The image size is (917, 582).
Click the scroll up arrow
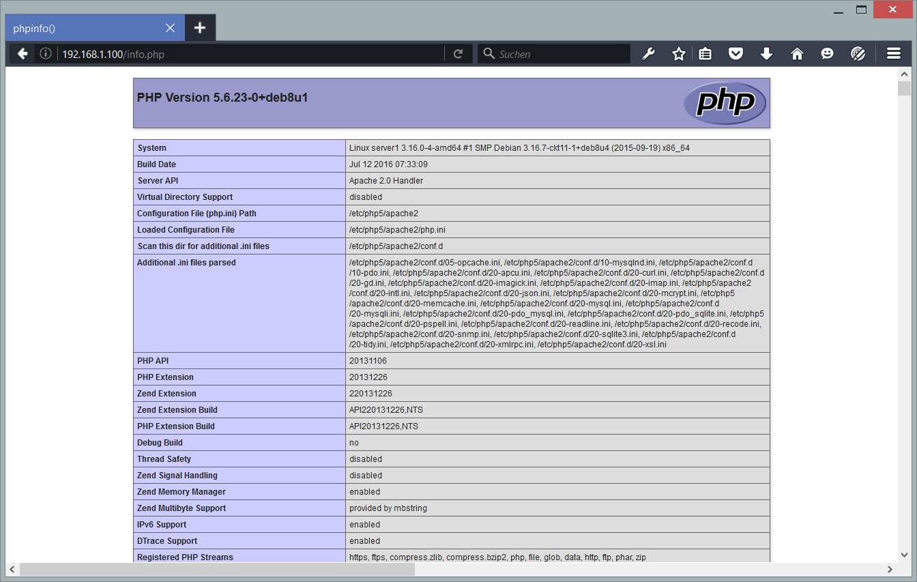tap(904, 74)
